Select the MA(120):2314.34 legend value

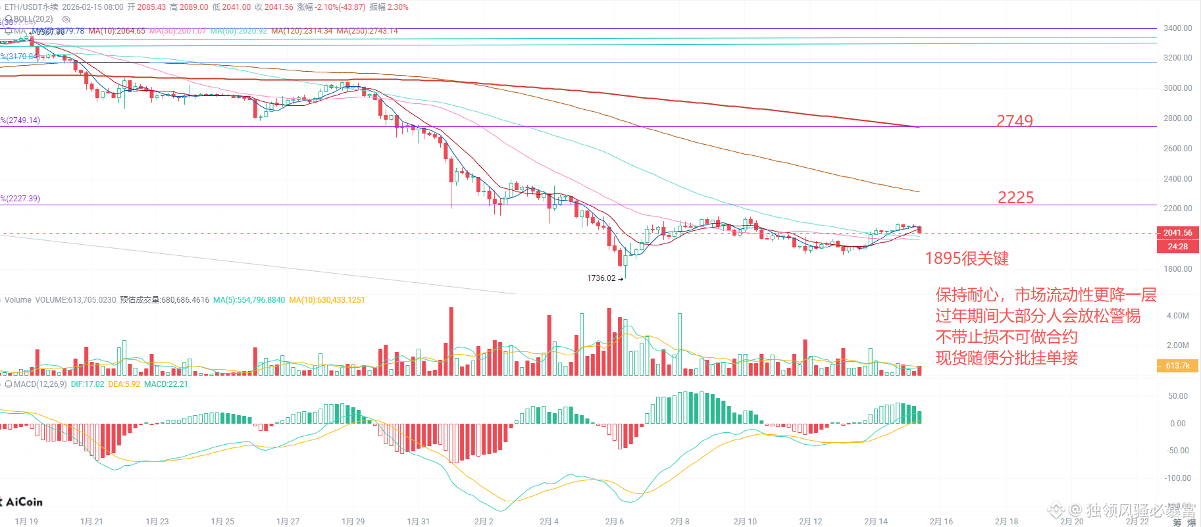pyautogui.click(x=302, y=31)
